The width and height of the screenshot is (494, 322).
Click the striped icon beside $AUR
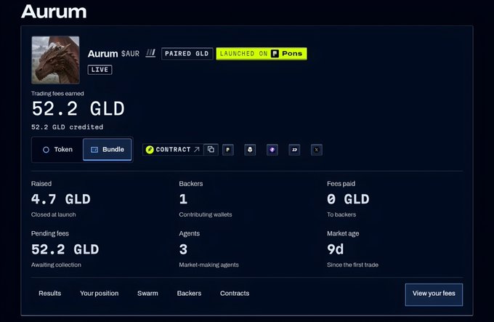coord(150,53)
